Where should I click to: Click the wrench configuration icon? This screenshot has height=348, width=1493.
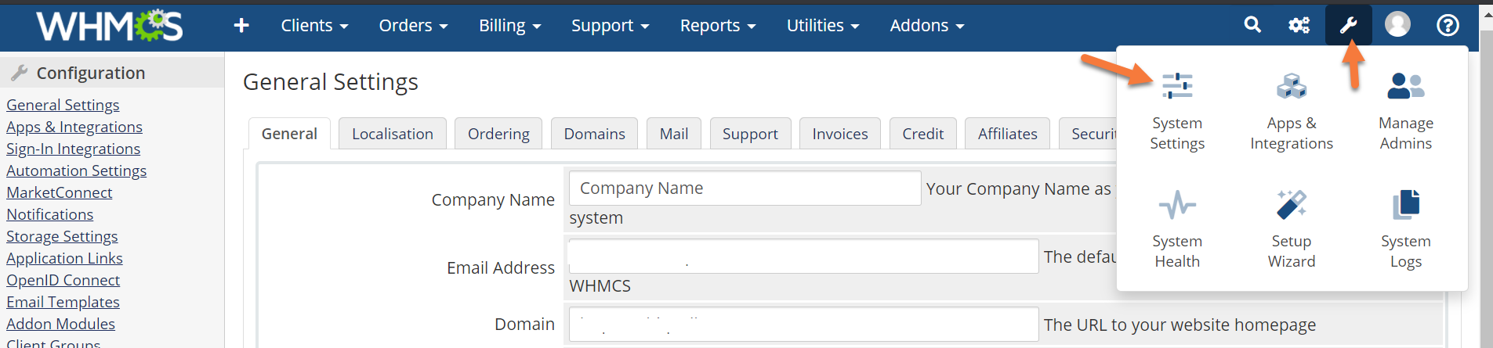[1348, 25]
